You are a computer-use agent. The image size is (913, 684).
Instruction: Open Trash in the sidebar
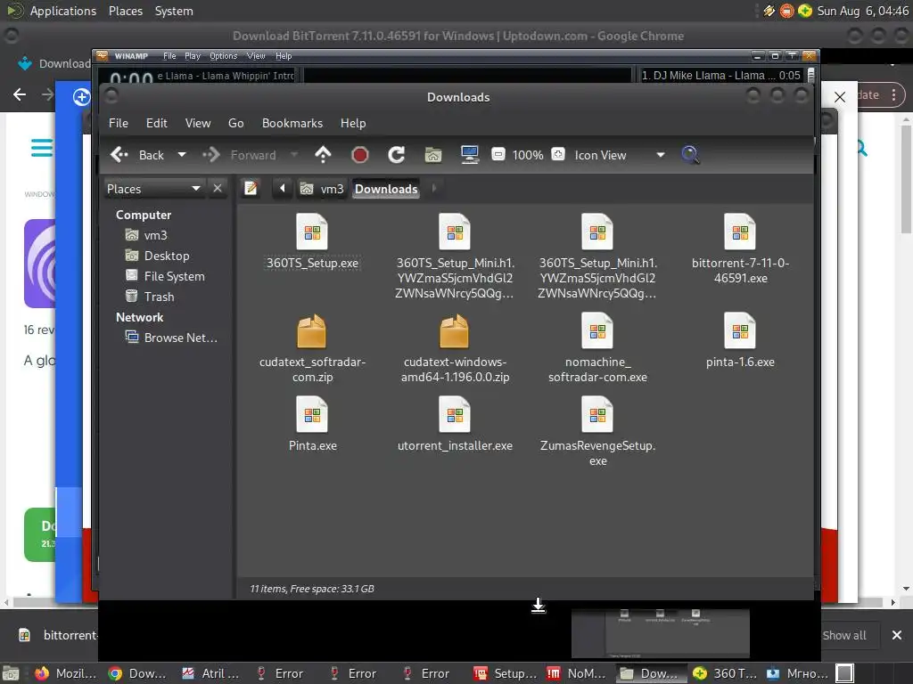coord(150,296)
